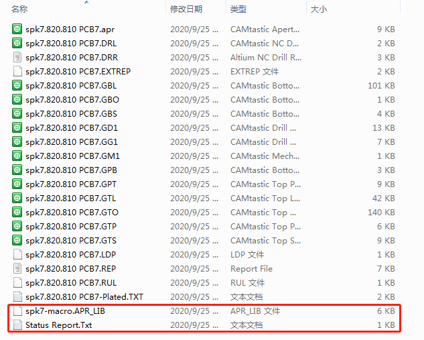424x340 pixels.
Task: Select file name spk7.820.810 PCB7.RUL
Action: click(71, 282)
